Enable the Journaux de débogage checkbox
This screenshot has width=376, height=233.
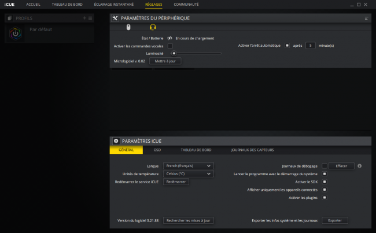pos(325,166)
